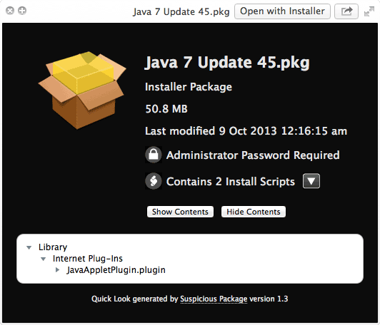Collapse the Library folder triangle
The width and height of the screenshot is (380, 325).
(29, 247)
